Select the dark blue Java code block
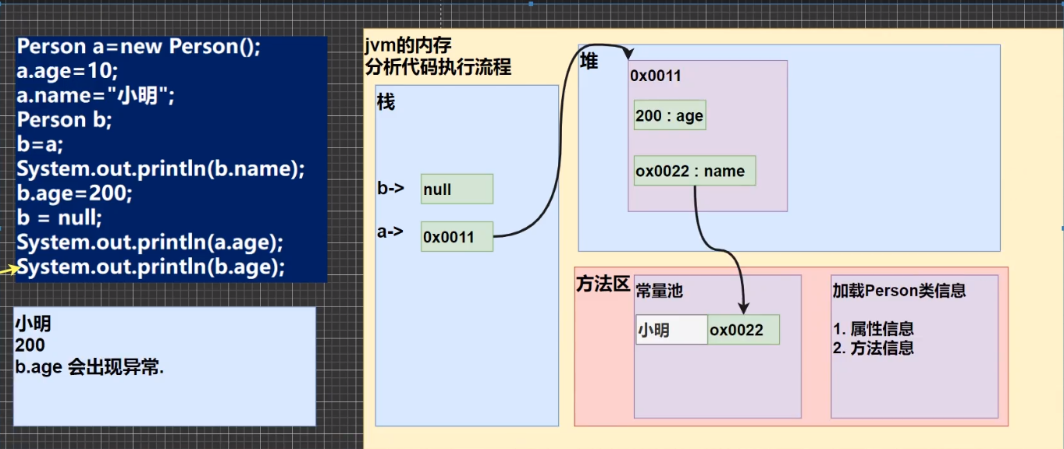The image size is (1064, 449). coord(168,156)
